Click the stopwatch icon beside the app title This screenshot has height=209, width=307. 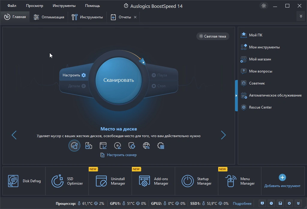point(126,6)
